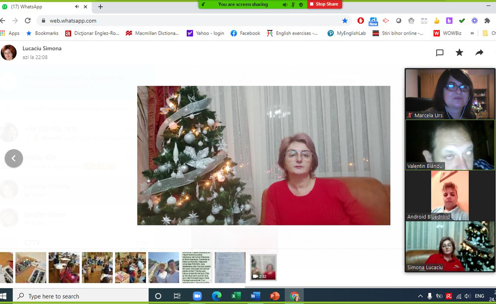Open Lucaciu Simona's profile picture

9,53
